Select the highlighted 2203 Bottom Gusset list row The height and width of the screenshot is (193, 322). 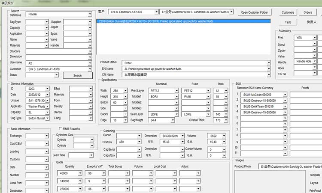click(x=183, y=21)
